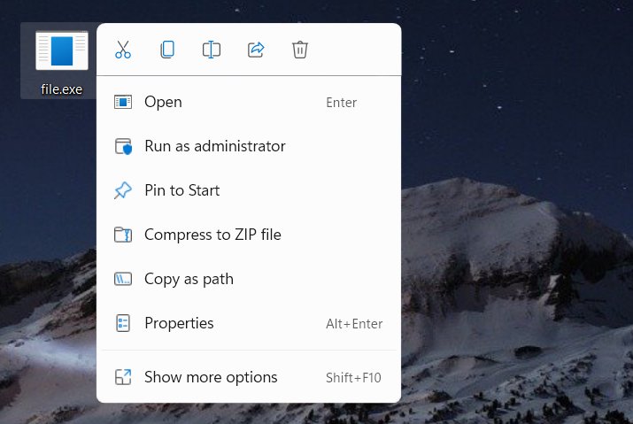The width and height of the screenshot is (633, 424).
Task: Expand Show more options
Action: (x=211, y=377)
